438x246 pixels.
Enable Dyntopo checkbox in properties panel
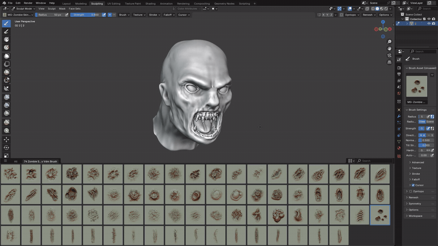click(410, 191)
